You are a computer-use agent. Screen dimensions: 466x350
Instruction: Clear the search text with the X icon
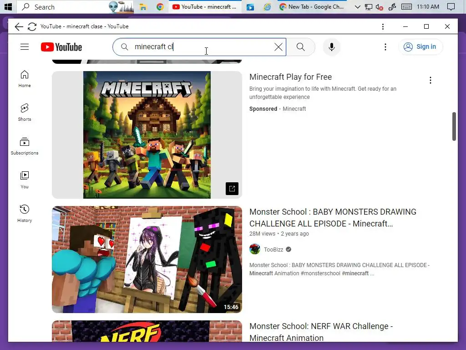[x=279, y=47]
